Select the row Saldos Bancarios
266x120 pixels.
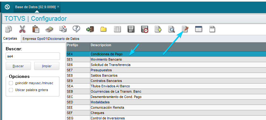pyautogui.click(x=166, y=75)
